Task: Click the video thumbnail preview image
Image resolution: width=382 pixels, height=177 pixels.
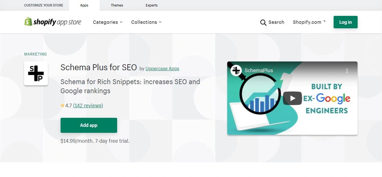Action: point(292,98)
